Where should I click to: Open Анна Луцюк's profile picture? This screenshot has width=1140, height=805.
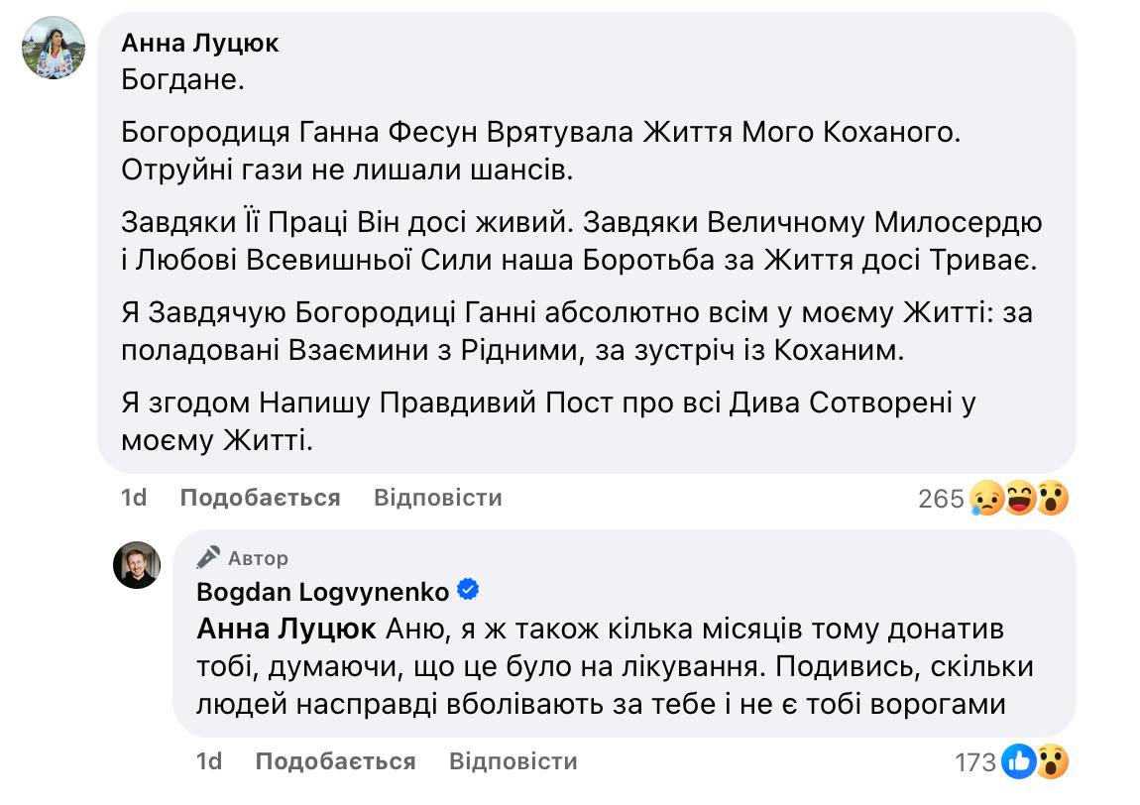(55, 48)
